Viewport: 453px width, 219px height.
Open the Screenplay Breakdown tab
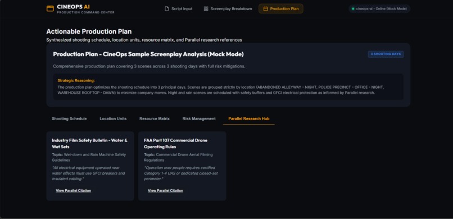click(x=228, y=8)
